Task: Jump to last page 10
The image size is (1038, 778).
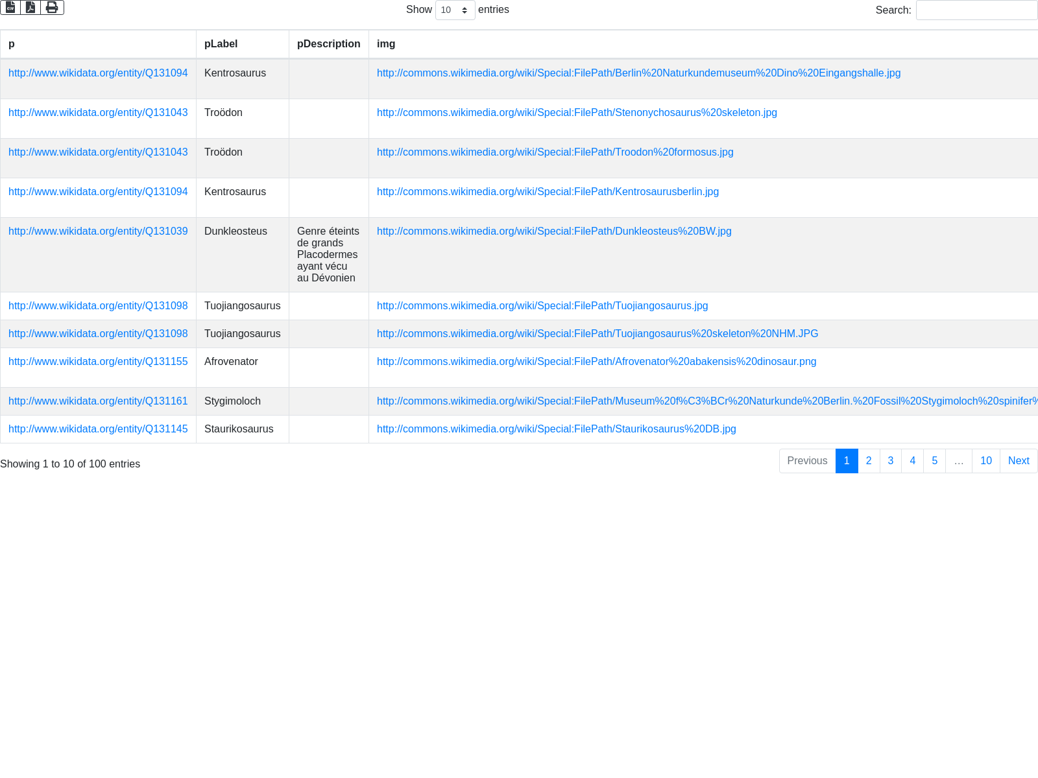Action: pyautogui.click(x=985, y=461)
